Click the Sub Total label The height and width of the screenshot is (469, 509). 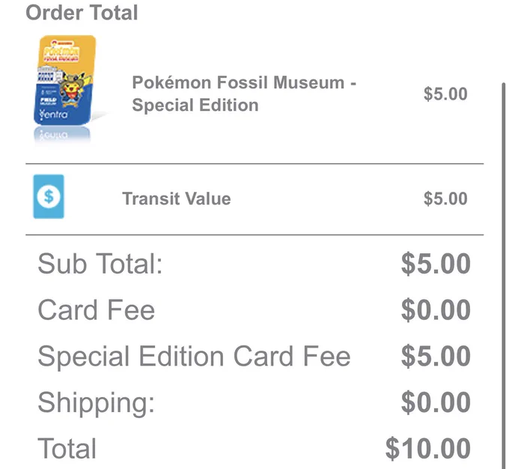[x=100, y=264]
